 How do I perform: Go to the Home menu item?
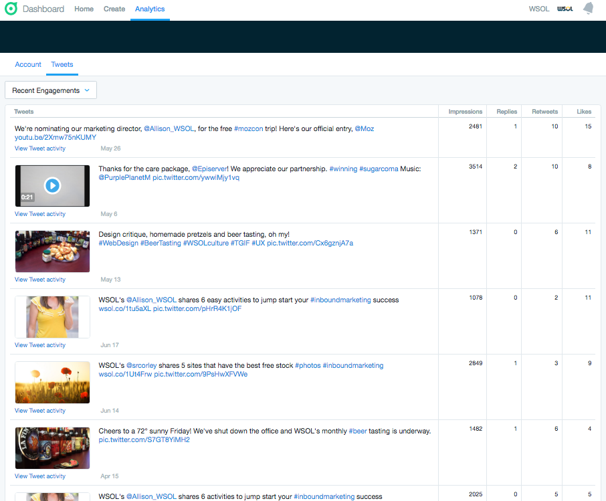[x=84, y=9]
